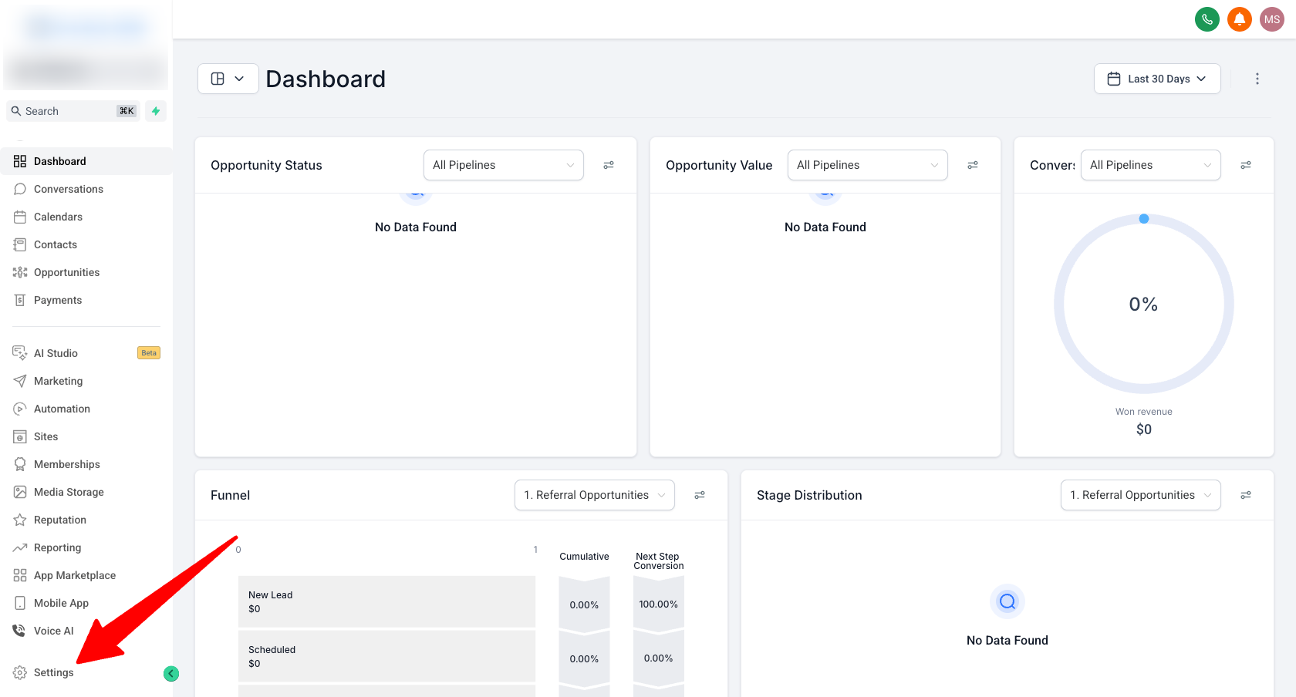Navigate to App Marketplace
This screenshot has width=1296, height=697.
pos(74,575)
